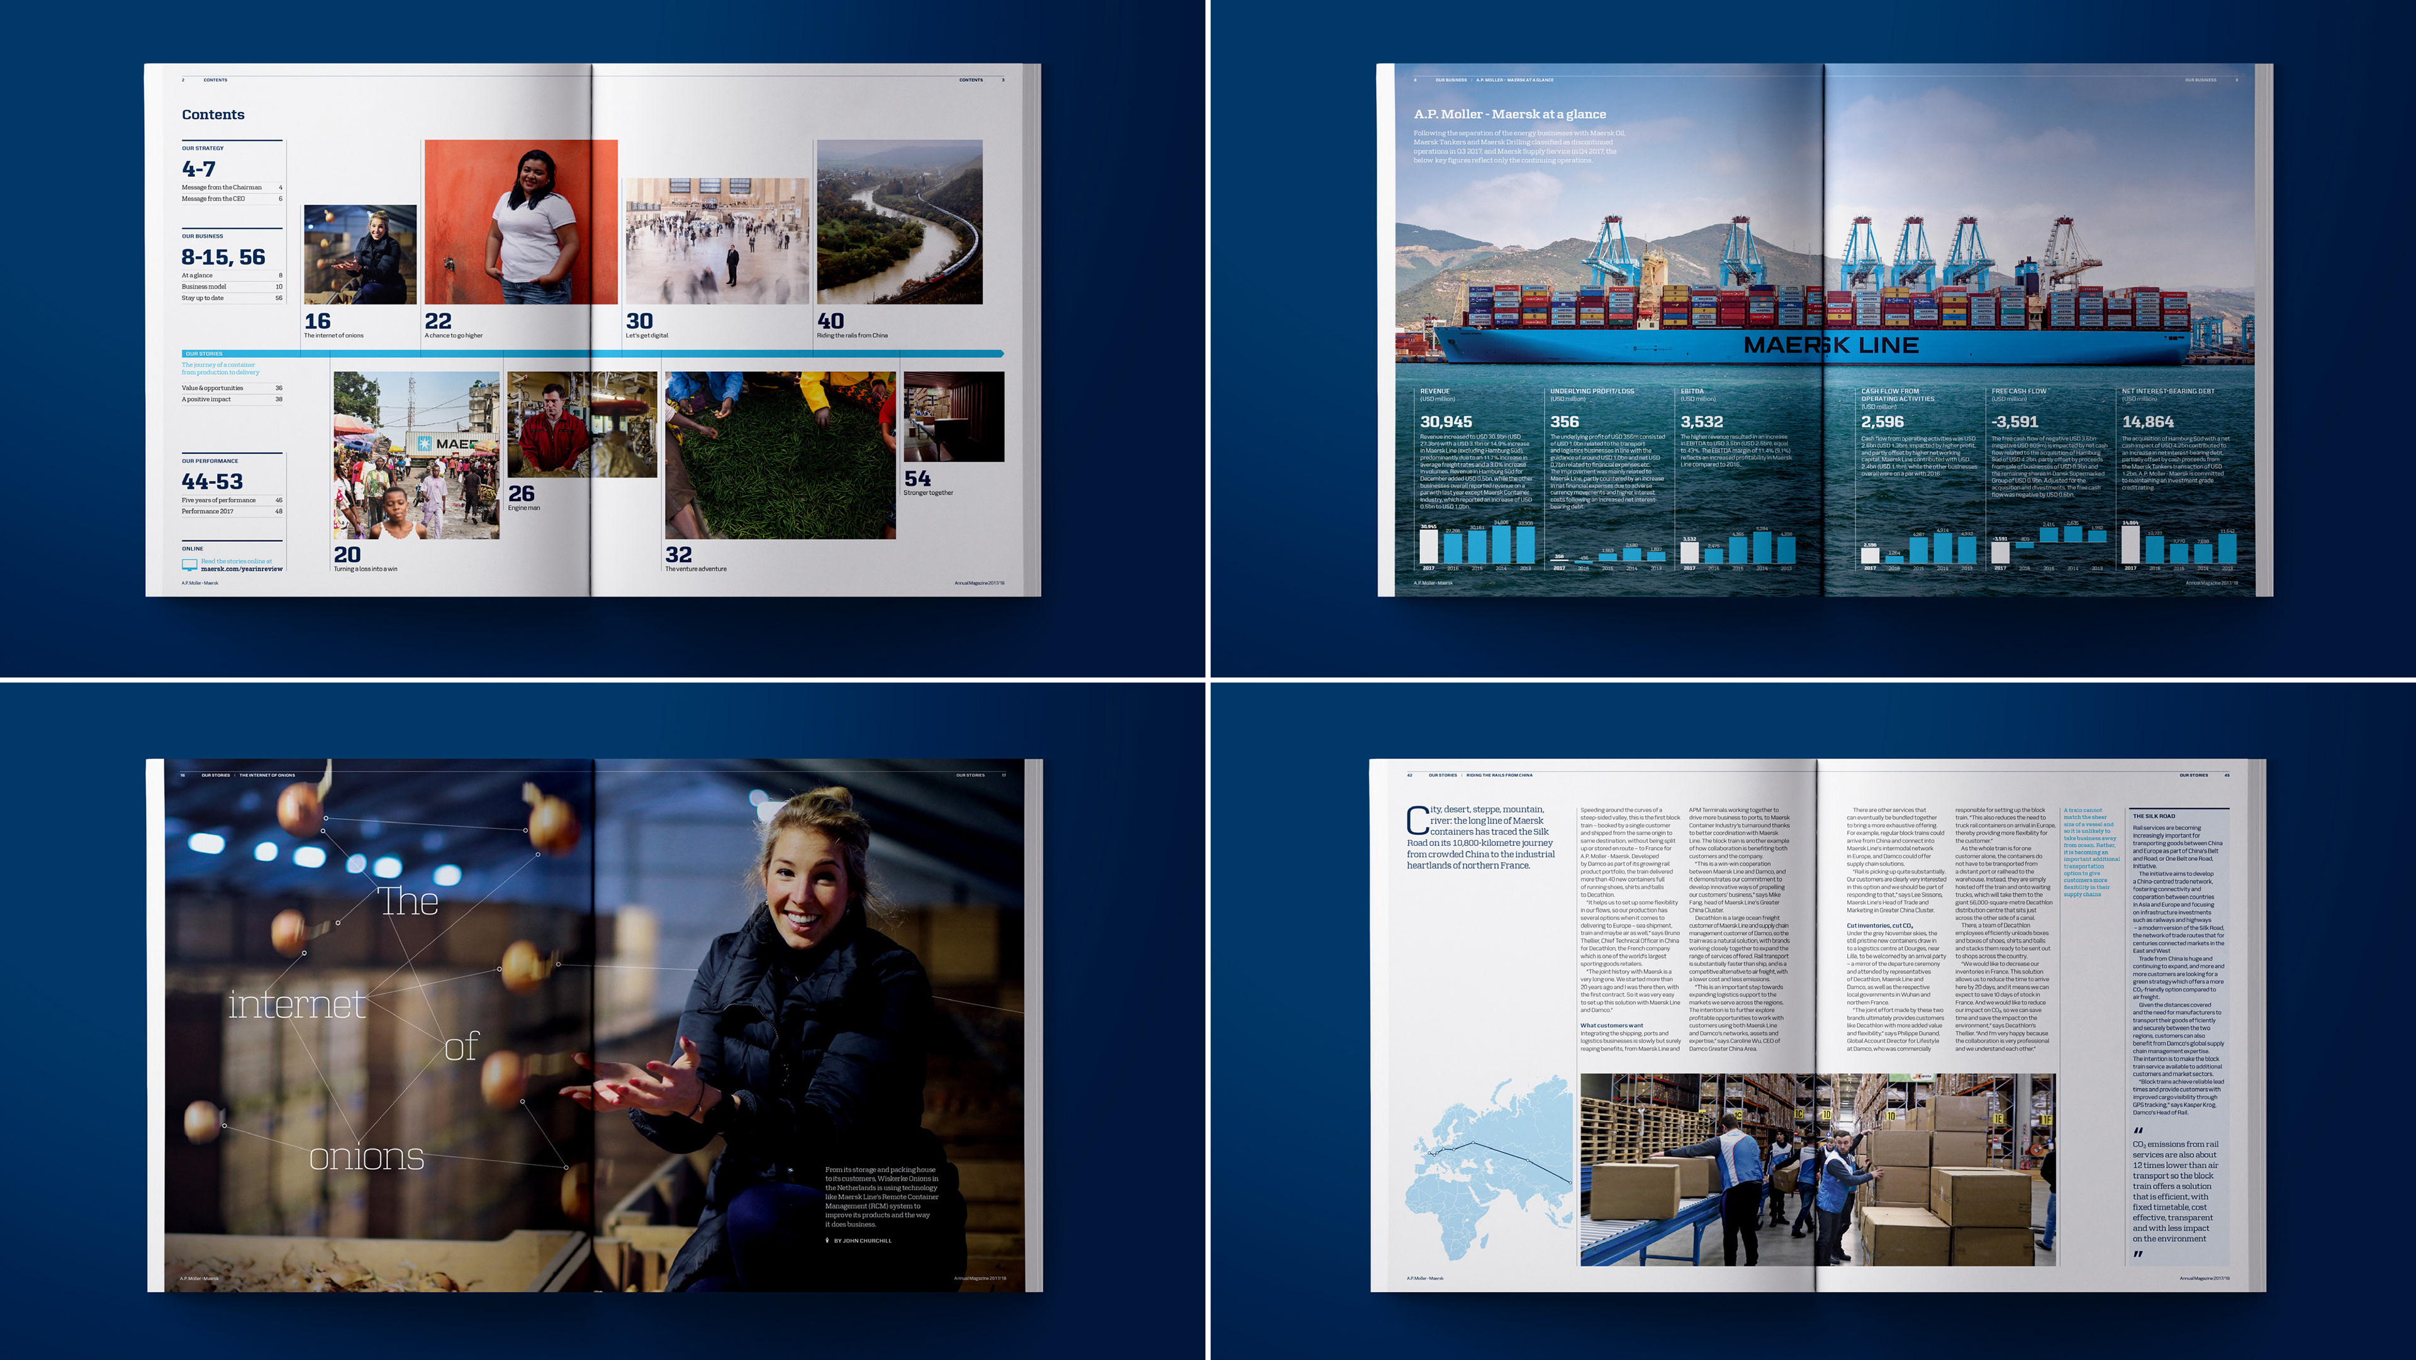The height and width of the screenshot is (1360, 2416).
Task: Click the Revenue bar chart
Action: pyautogui.click(x=1477, y=546)
